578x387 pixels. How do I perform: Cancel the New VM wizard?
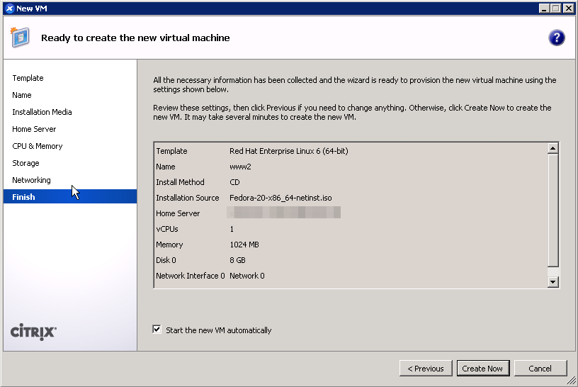(540, 368)
